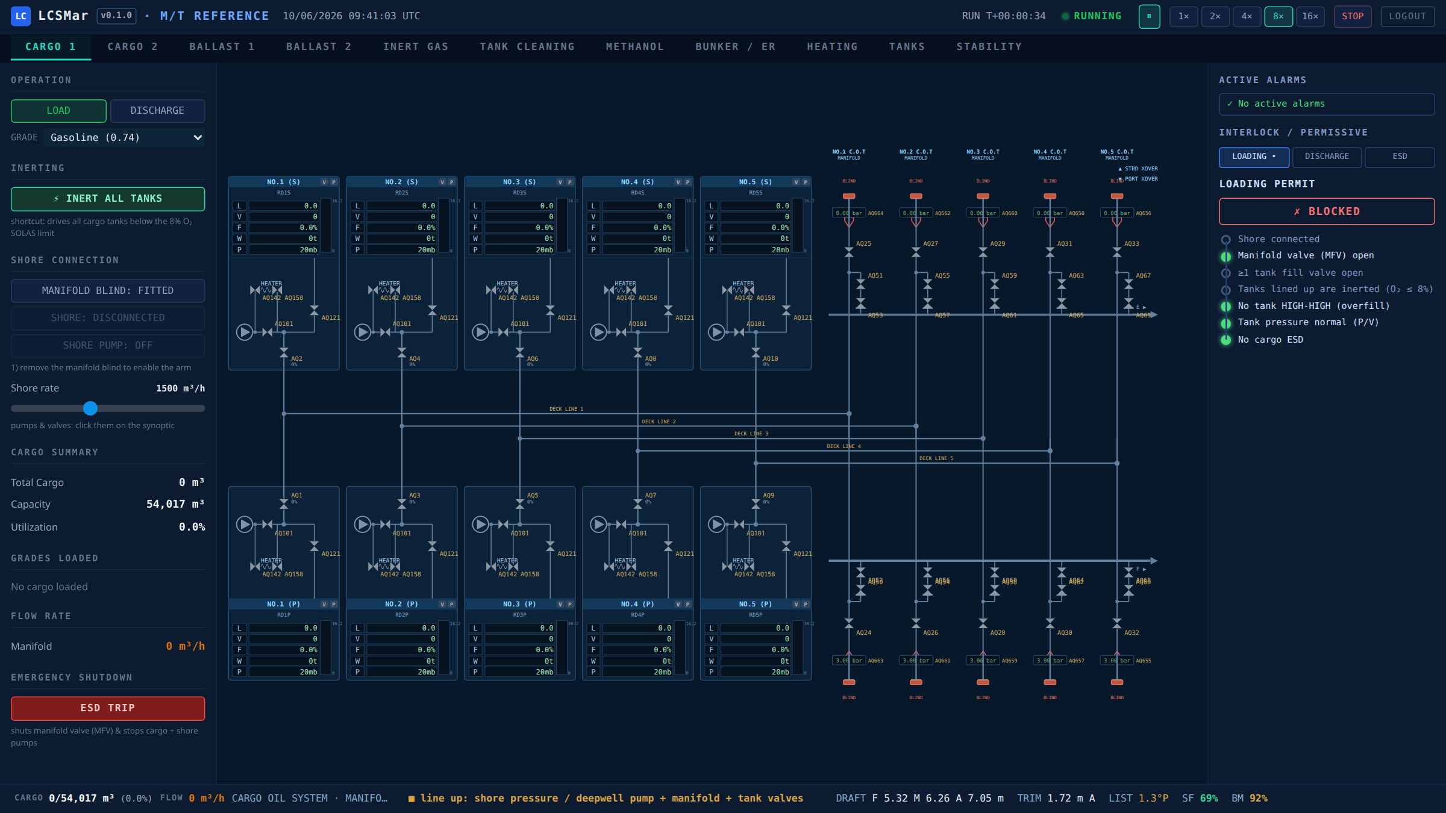
Task: Remove the starboard blind on NO.1 C.O.T manifold
Action: [x=849, y=196]
